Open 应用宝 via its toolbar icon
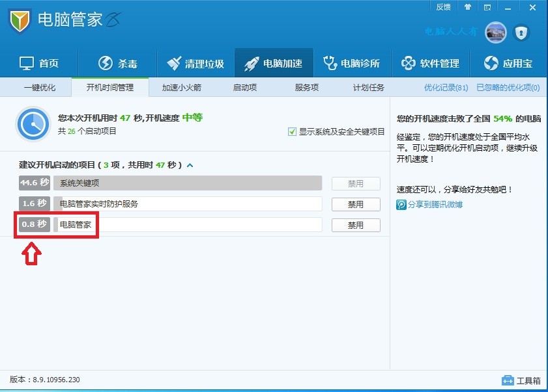Image resolution: width=548 pixels, height=392 pixels. (x=491, y=62)
